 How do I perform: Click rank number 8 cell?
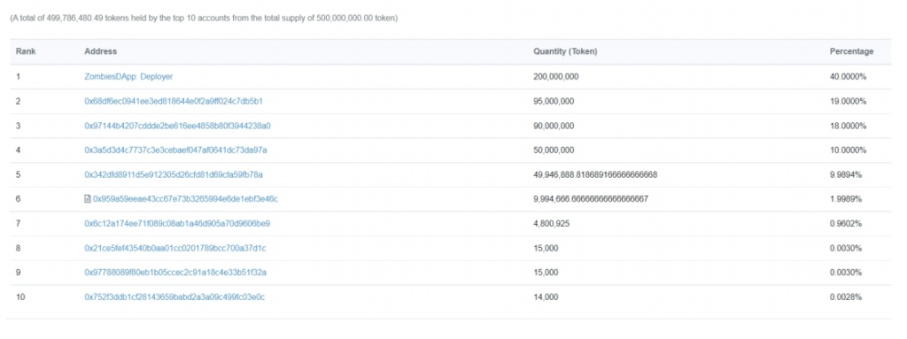tap(18, 248)
